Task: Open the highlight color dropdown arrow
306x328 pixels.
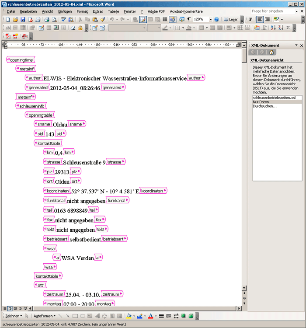Action: (x=282, y=19)
